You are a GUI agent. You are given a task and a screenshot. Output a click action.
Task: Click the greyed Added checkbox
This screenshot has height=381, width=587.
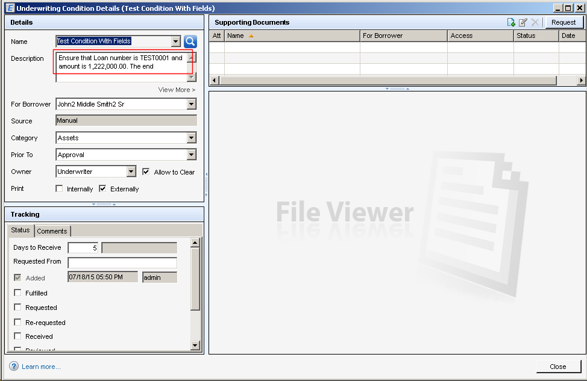17,277
